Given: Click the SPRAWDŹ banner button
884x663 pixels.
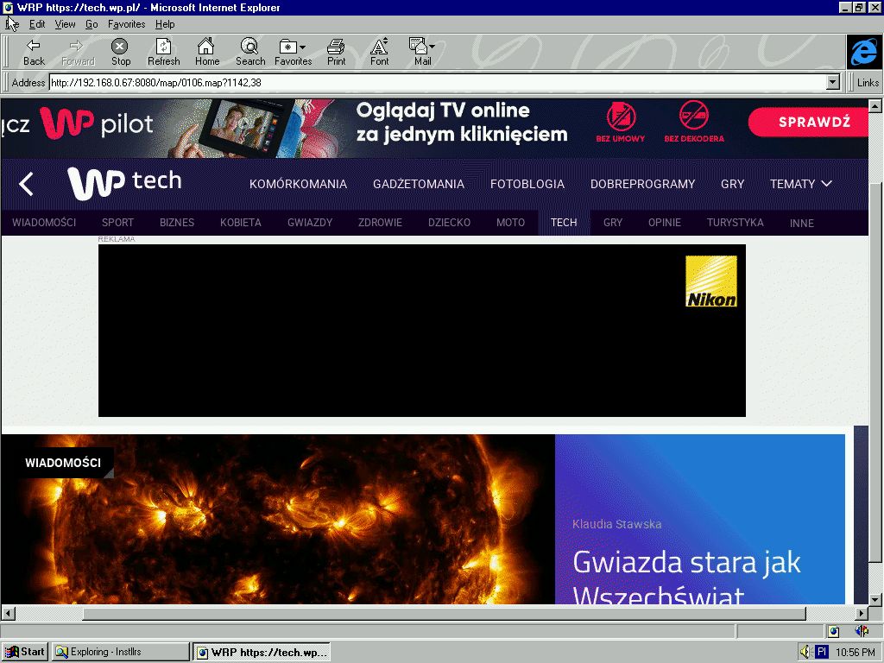Looking at the screenshot, I should [x=814, y=122].
